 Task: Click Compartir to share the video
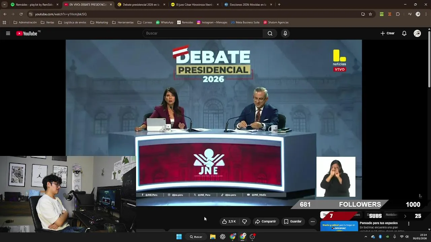[x=265, y=221]
